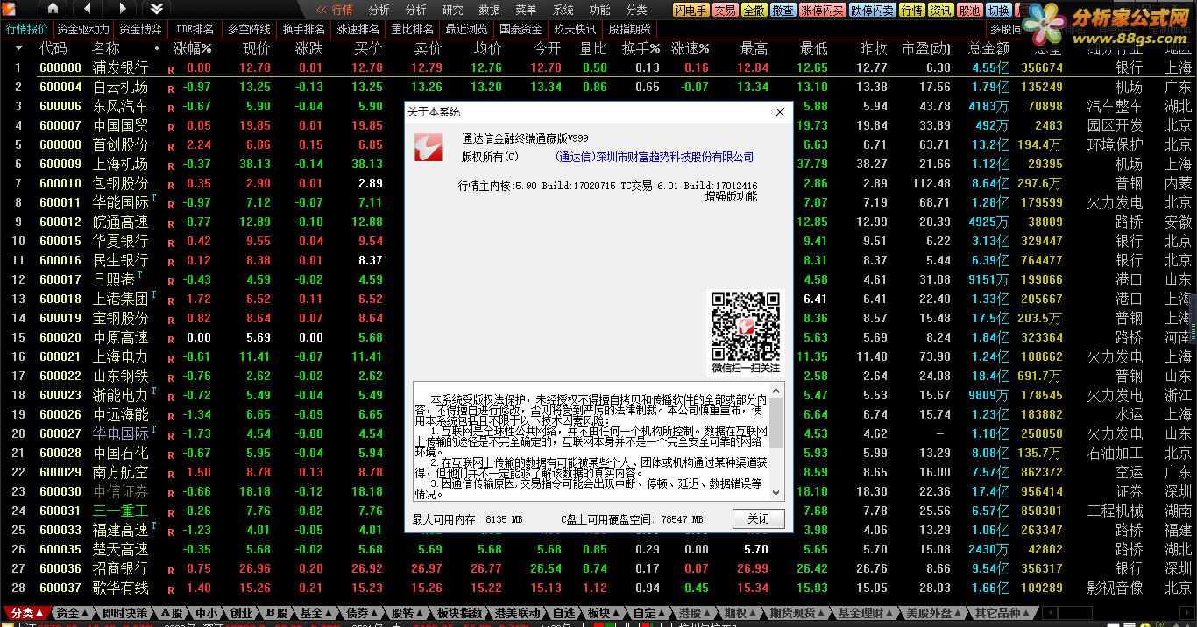The width and height of the screenshot is (1197, 627).
Task: Click the 闪电手 toolbar button
Action: tap(691, 11)
